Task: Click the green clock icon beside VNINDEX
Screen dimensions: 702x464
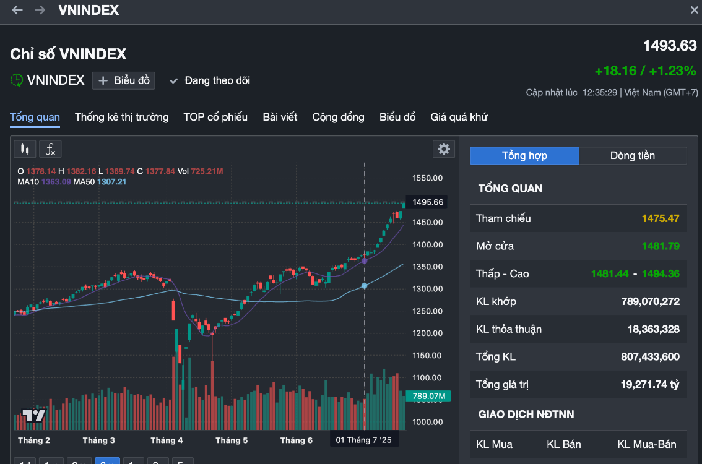Action: click(17, 80)
